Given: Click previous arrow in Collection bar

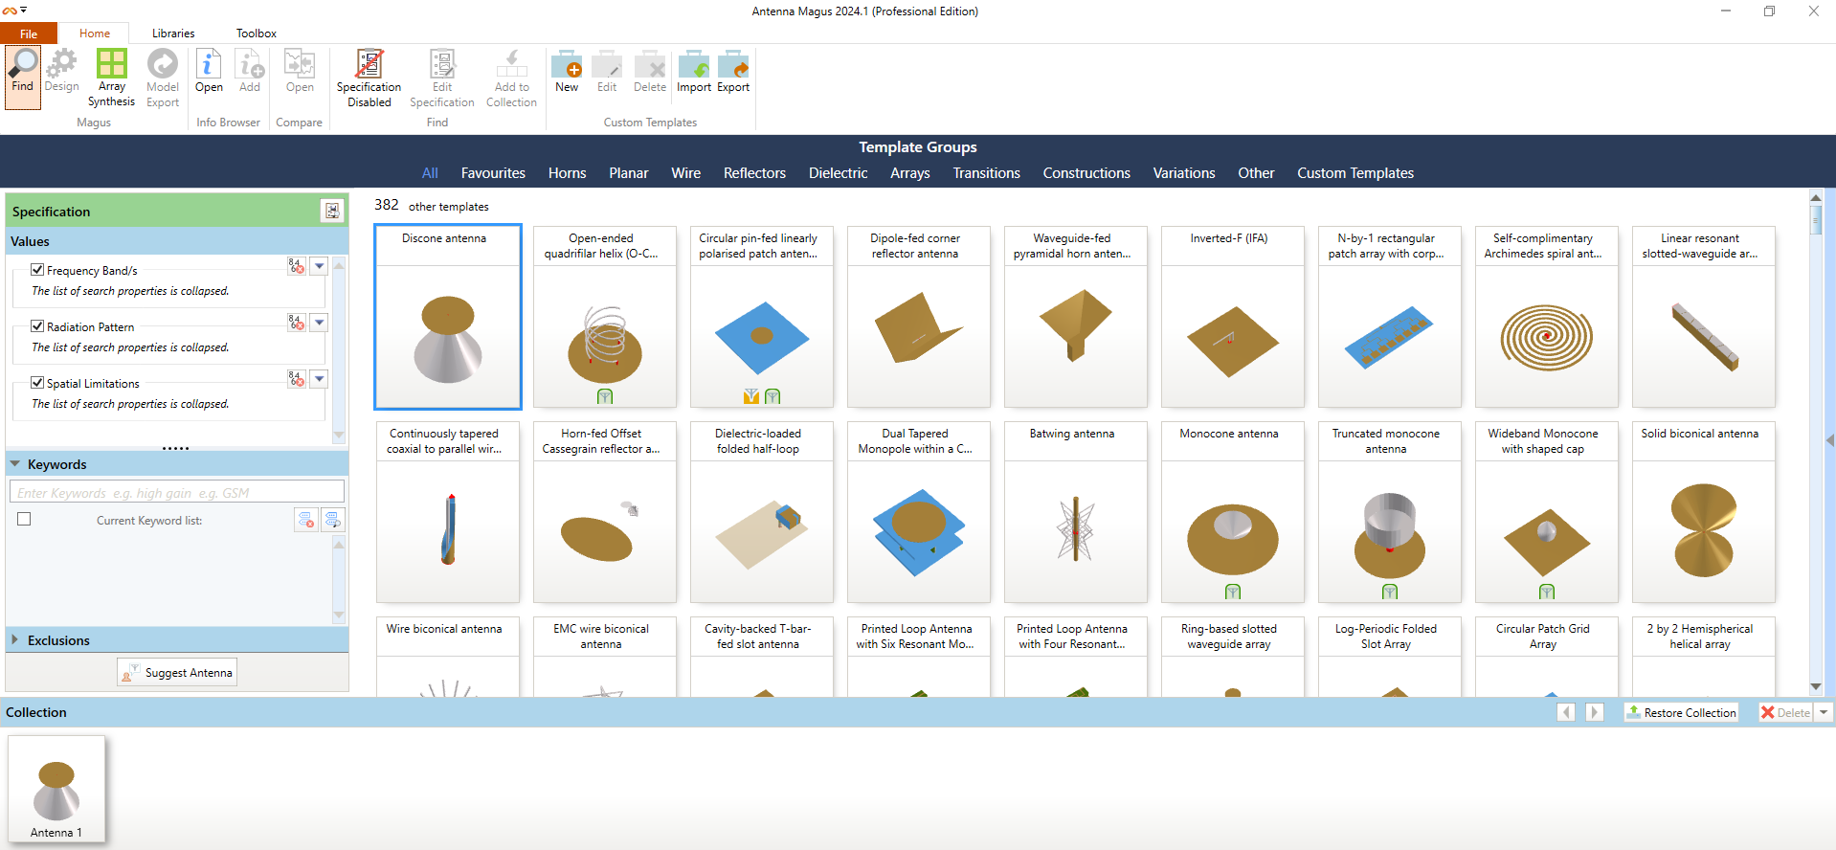Looking at the screenshot, I should pos(1566,712).
